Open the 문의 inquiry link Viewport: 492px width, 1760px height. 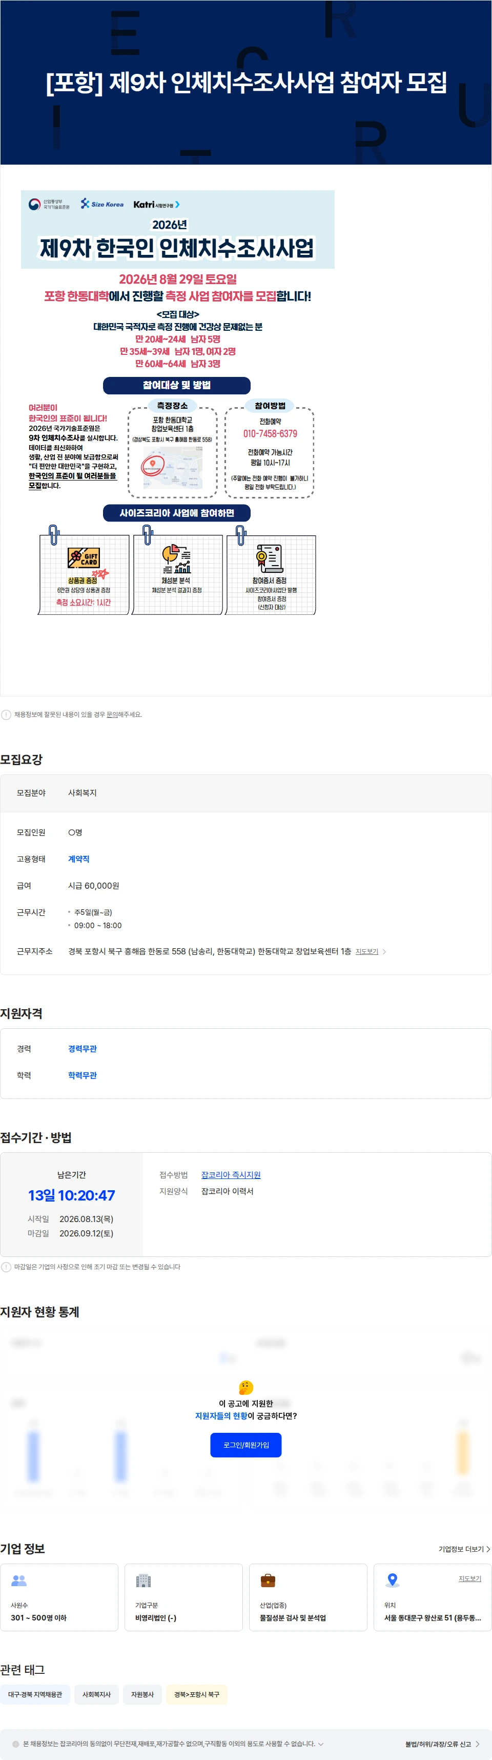pyautogui.click(x=112, y=715)
